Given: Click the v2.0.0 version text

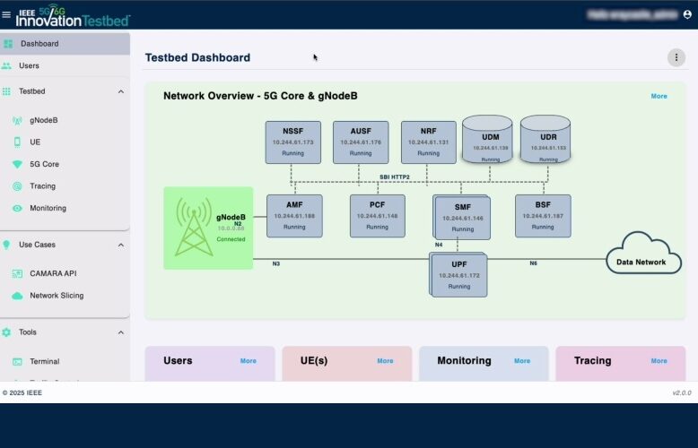Looking at the screenshot, I should click(x=682, y=392).
